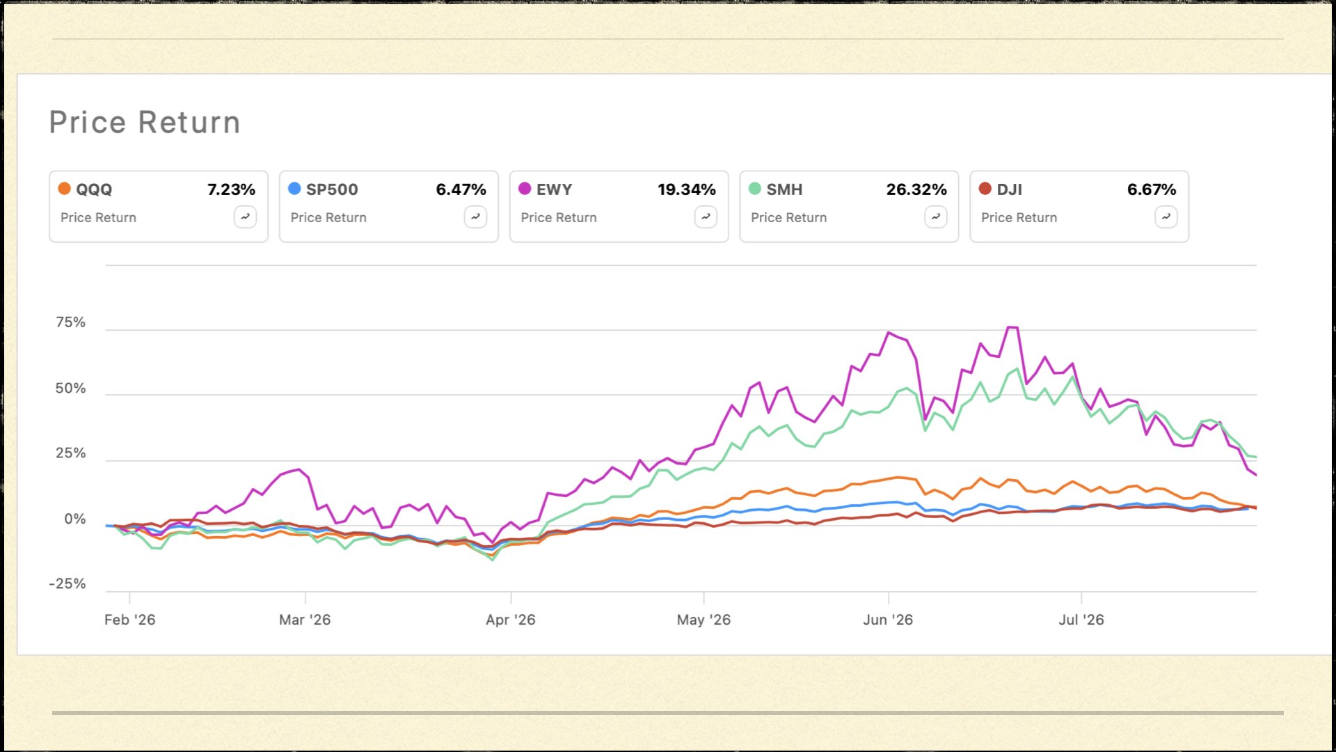The image size is (1336, 752).
Task: Click the Jun '26 axis label
Action: tap(888, 620)
